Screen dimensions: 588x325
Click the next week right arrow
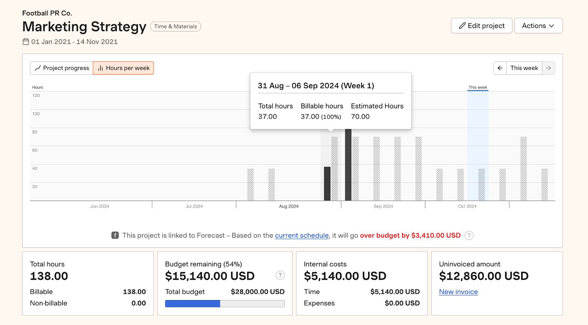[x=548, y=68]
